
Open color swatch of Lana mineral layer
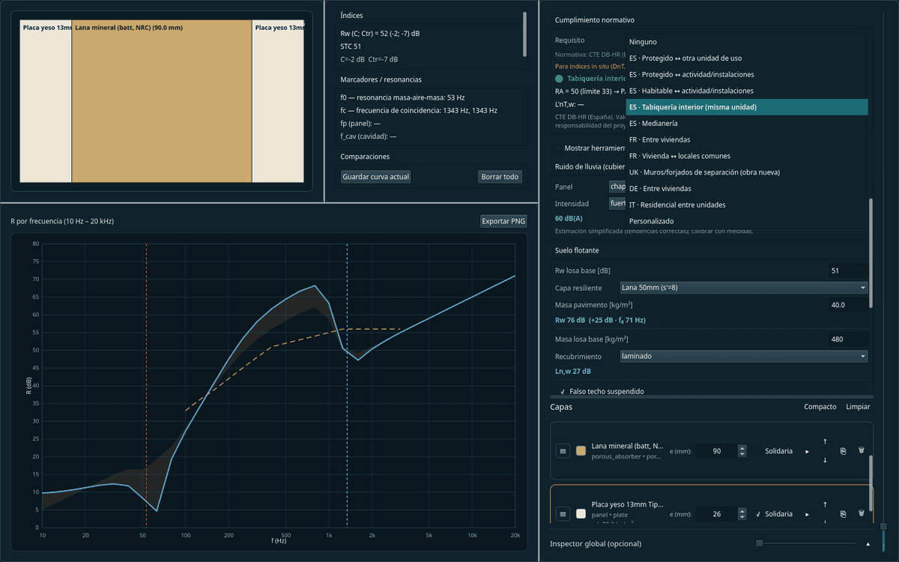[581, 451]
